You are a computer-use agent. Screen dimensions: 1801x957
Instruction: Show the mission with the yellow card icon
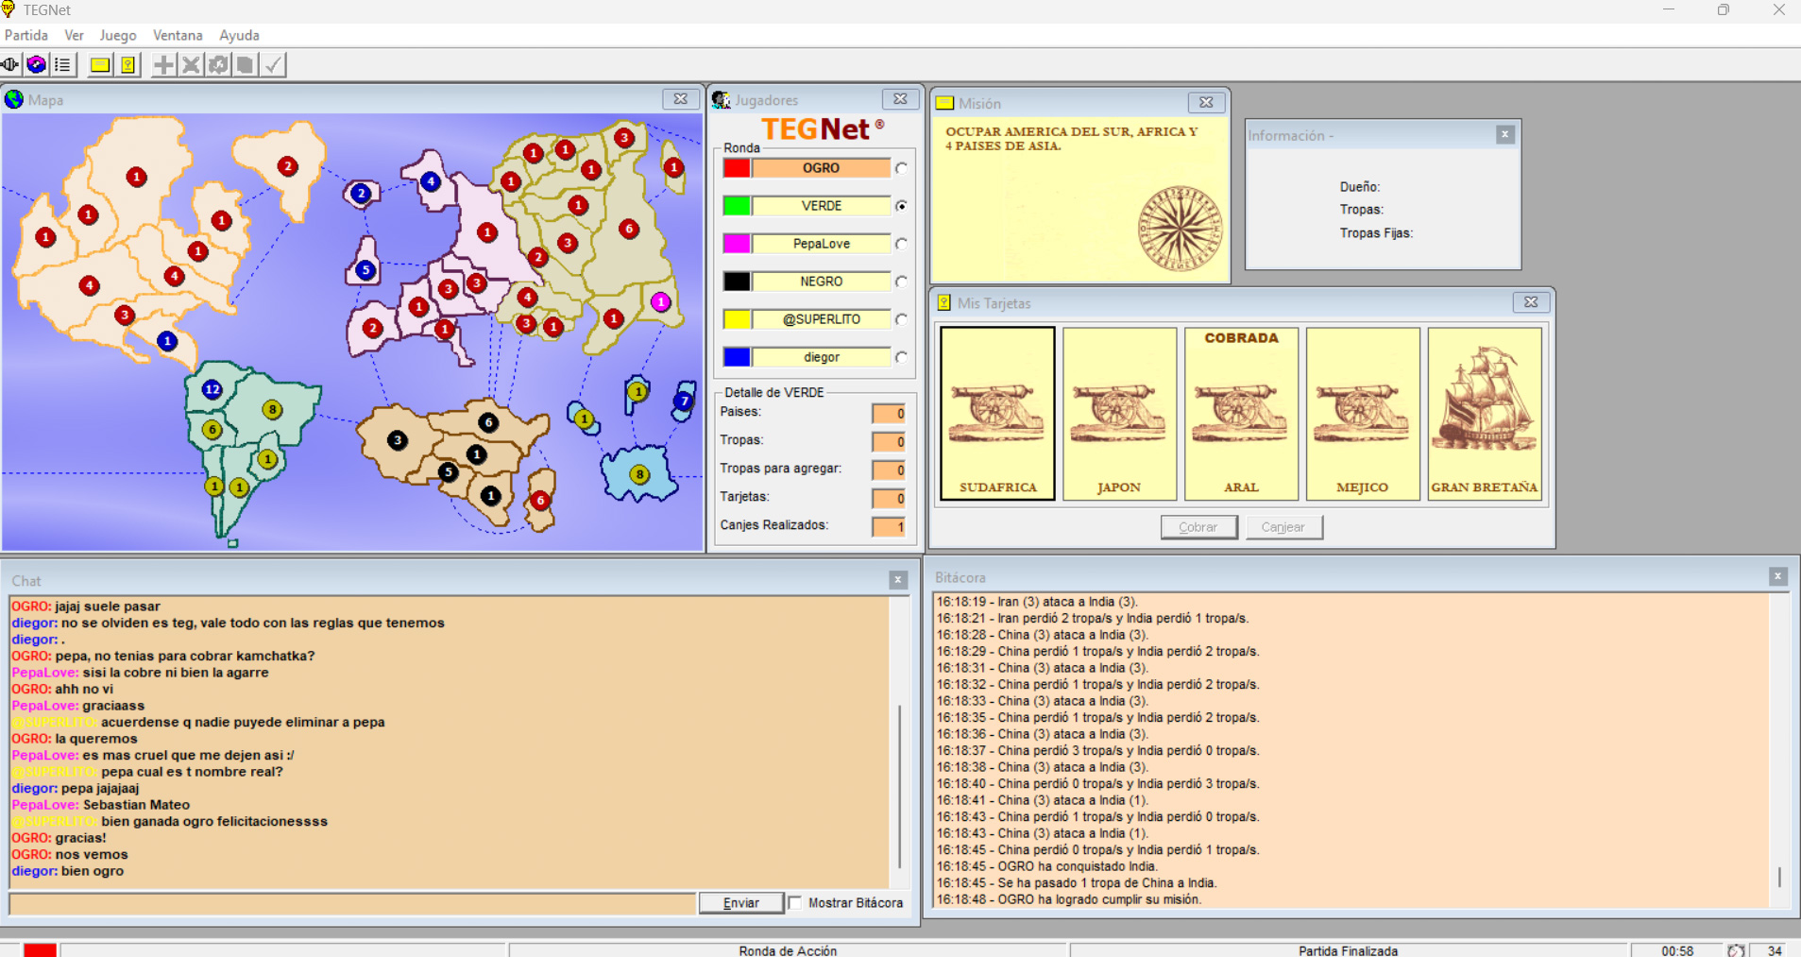[x=99, y=64]
